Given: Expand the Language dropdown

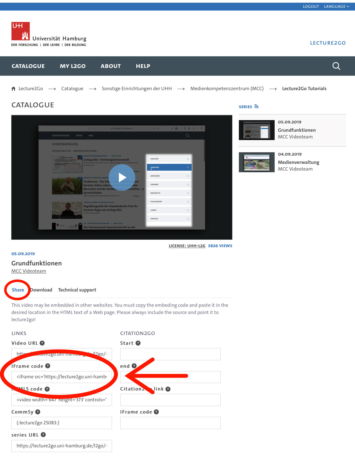Looking at the screenshot, I should point(336,6).
